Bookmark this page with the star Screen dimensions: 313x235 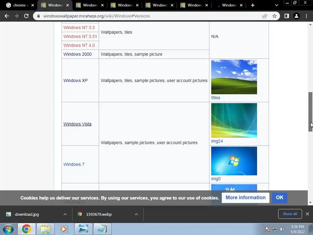274,16
